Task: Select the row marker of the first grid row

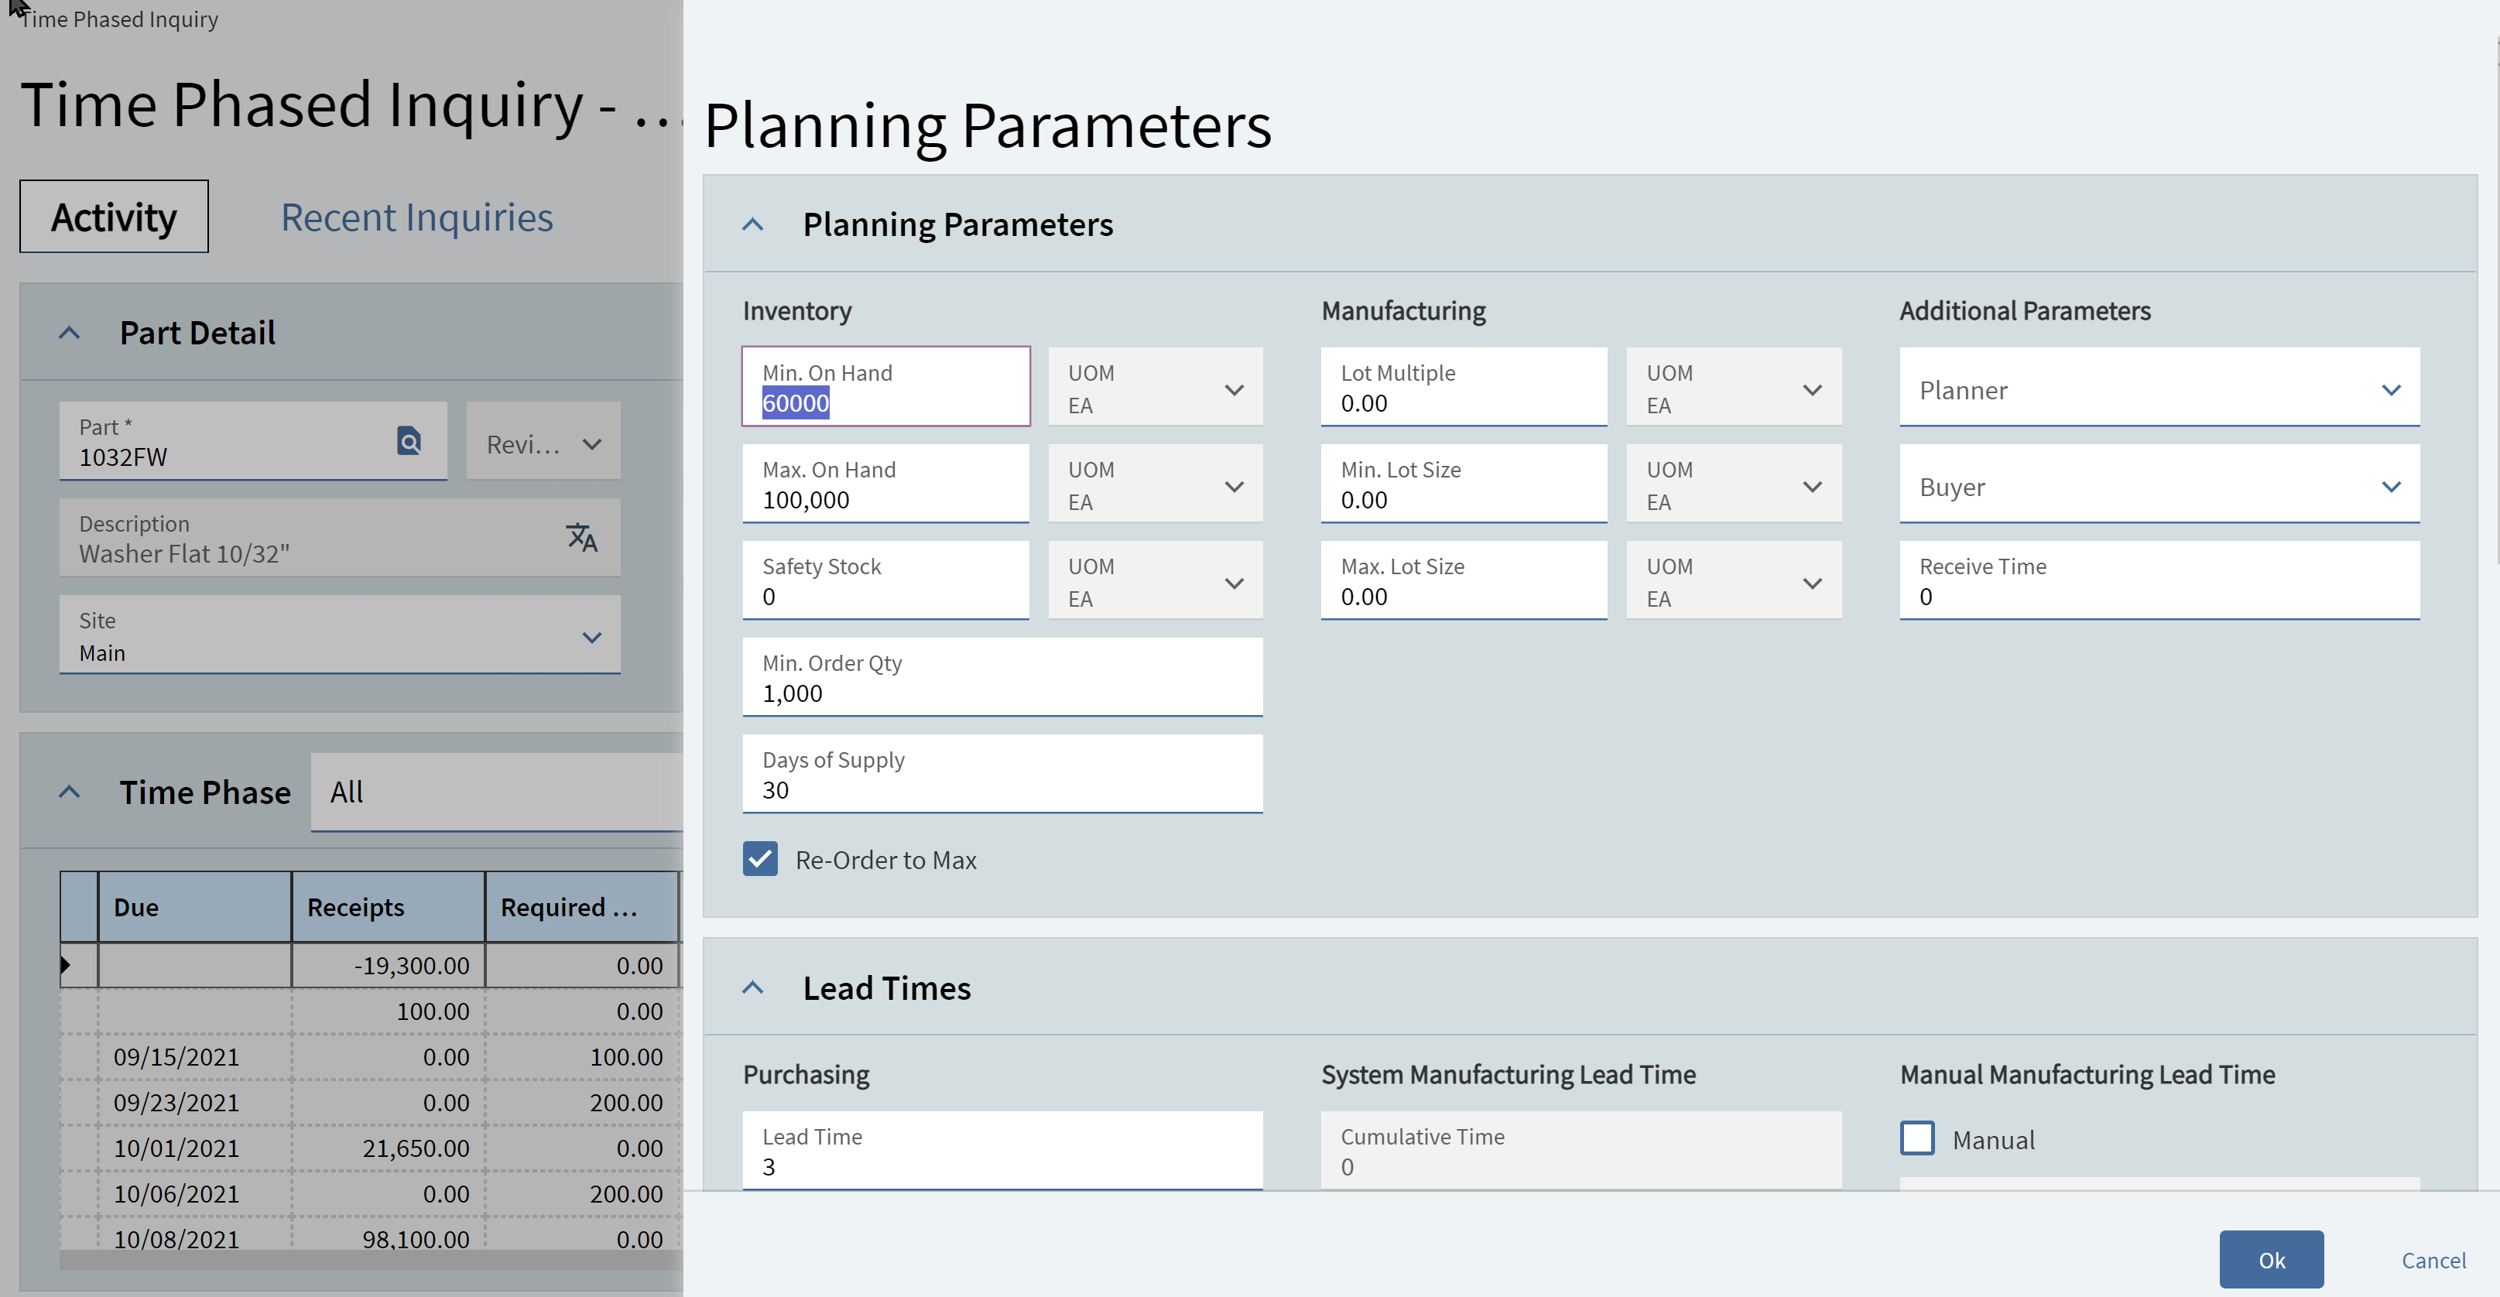Action: (x=79, y=965)
